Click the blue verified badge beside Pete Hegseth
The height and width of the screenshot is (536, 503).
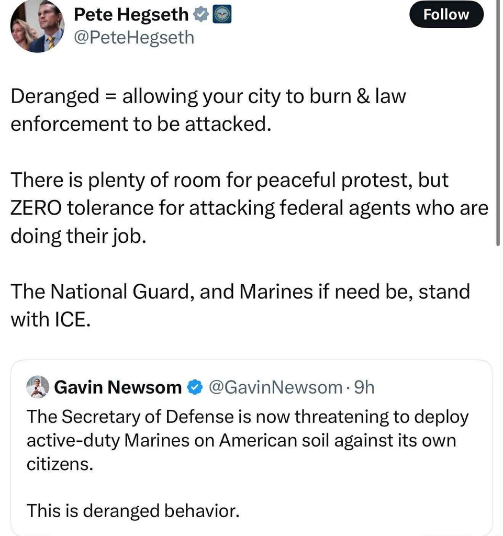coord(200,15)
